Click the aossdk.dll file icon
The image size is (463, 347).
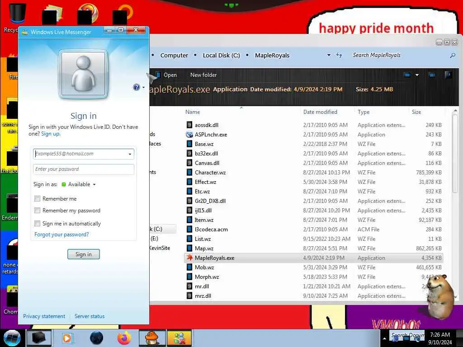point(189,125)
